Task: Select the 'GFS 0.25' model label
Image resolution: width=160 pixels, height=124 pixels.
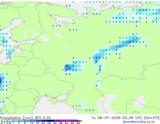Action: pyautogui.click(x=43, y=118)
